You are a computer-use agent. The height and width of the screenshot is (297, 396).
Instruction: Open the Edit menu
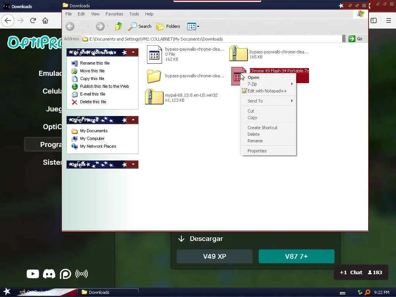[x=81, y=14]
